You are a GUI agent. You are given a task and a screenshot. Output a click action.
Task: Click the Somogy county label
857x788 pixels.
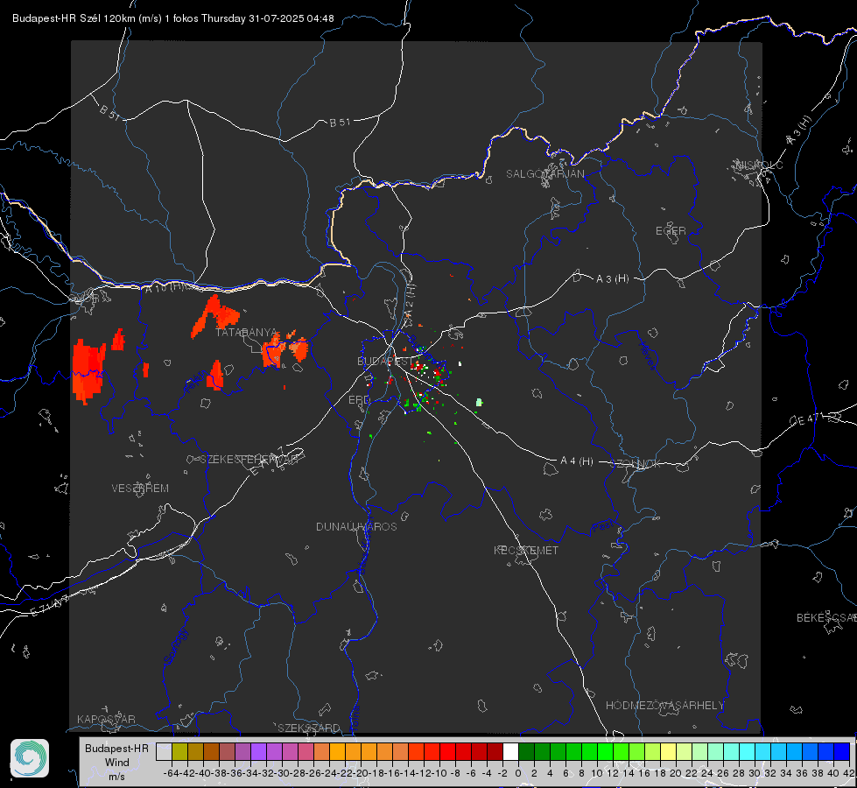(x=175, y=646)
